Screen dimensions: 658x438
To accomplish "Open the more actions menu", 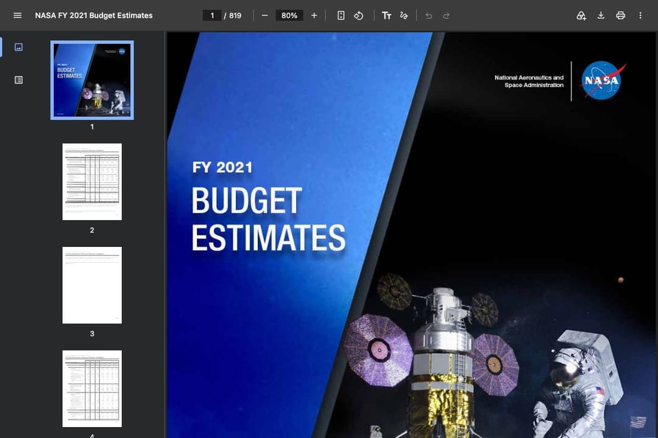I will pos(640,15).
